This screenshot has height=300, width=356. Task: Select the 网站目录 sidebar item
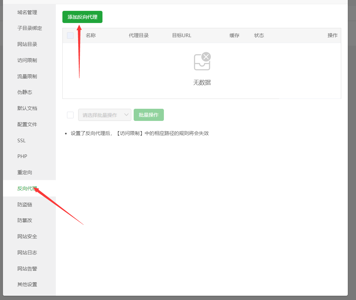coord(27,44)
